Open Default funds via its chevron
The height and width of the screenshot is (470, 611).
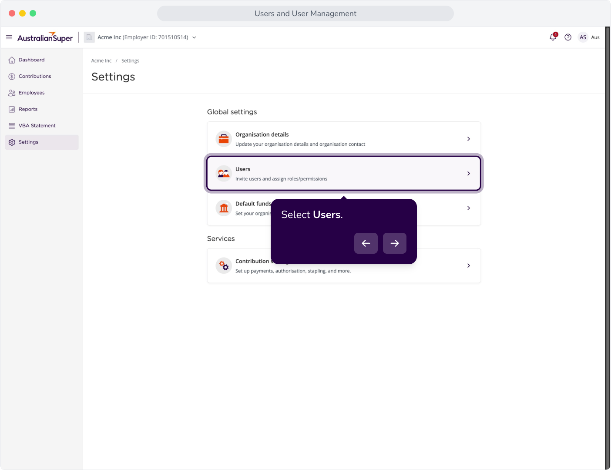point(469,208)
